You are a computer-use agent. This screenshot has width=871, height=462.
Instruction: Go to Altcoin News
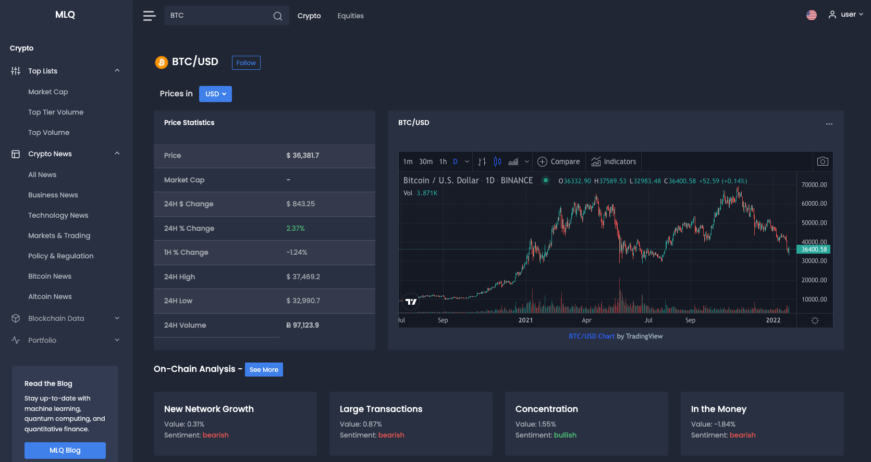pyautogui.click(x=50, y=296)
